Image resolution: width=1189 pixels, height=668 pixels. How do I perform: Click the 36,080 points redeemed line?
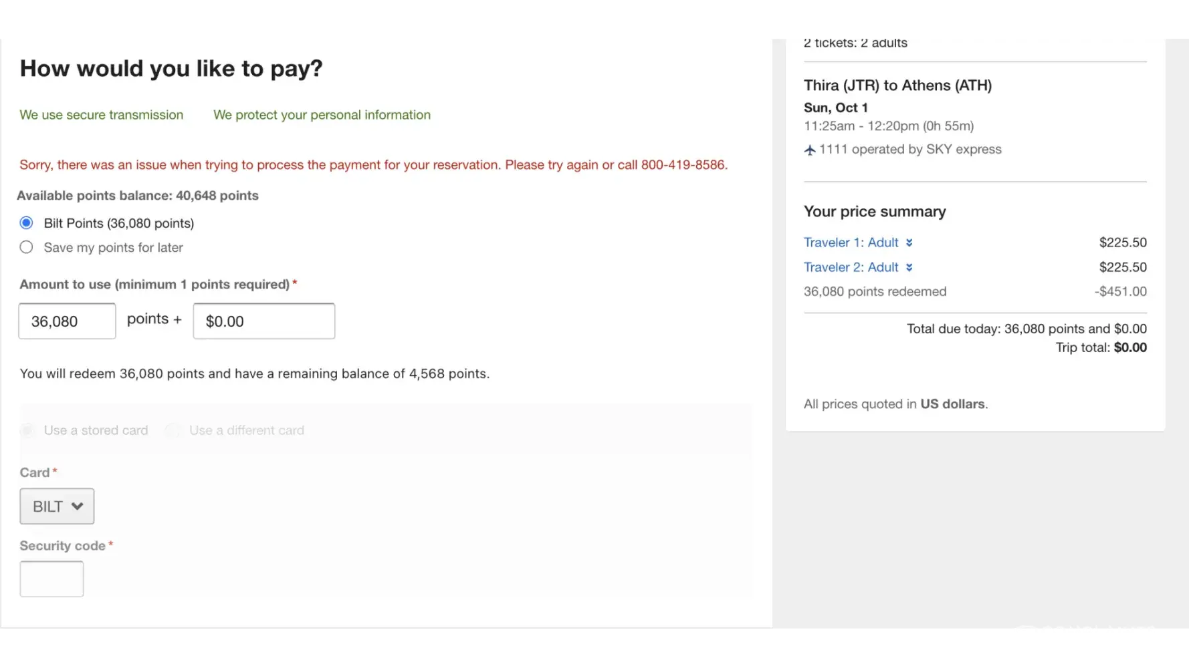coord(875,291)
